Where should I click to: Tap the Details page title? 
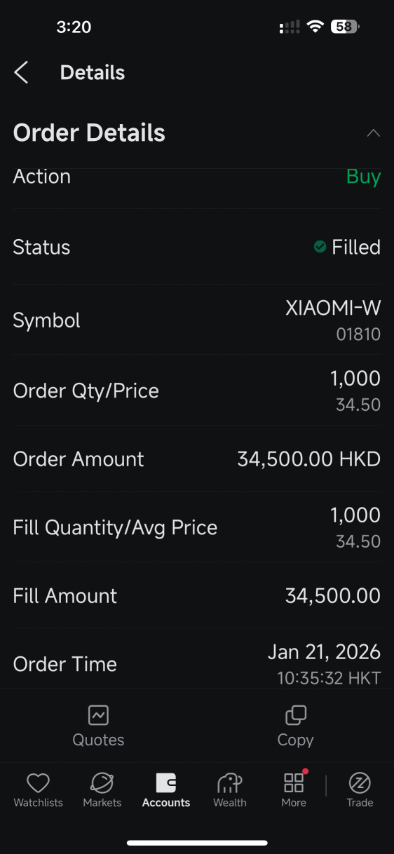93,72
